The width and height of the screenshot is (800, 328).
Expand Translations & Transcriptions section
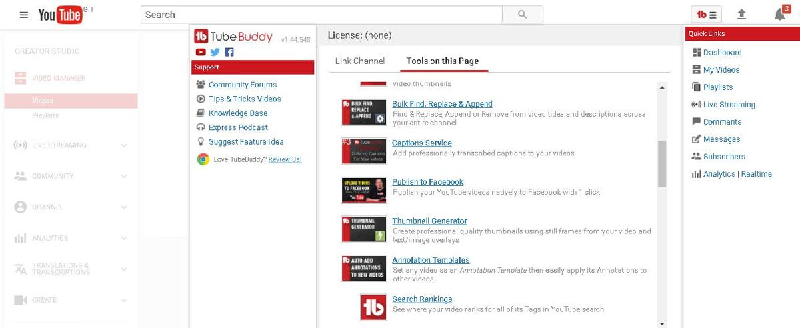pyautogui.click(x=124, y=269)
